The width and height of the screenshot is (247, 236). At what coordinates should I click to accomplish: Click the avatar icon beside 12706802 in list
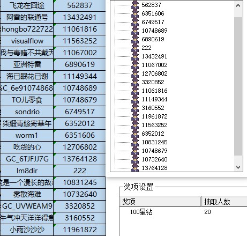135,73
